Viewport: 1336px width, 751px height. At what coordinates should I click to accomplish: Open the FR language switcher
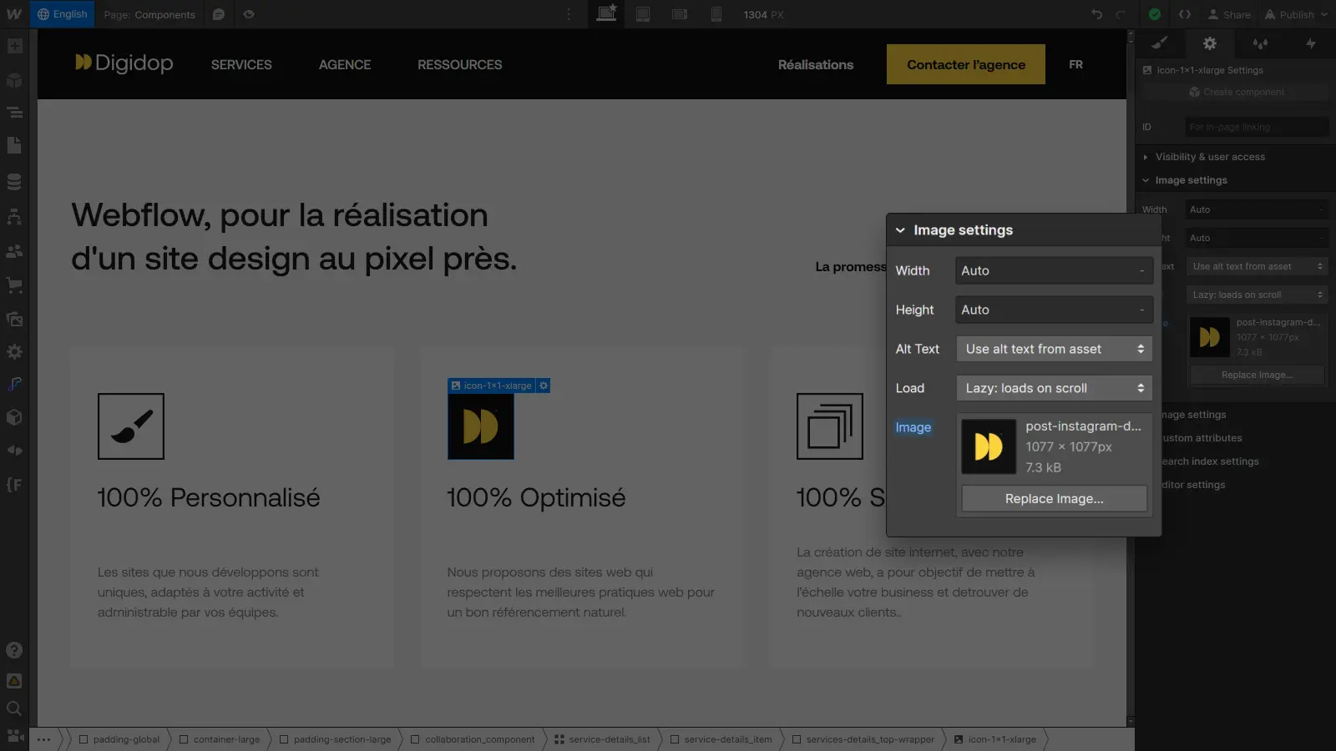[1075, 64]
